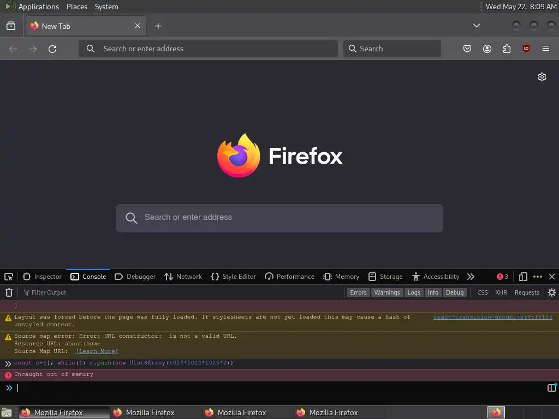Select first Mozilla Firefox taskbar window
The width and height of the screenshot is (559, 419).
[63, 412]
